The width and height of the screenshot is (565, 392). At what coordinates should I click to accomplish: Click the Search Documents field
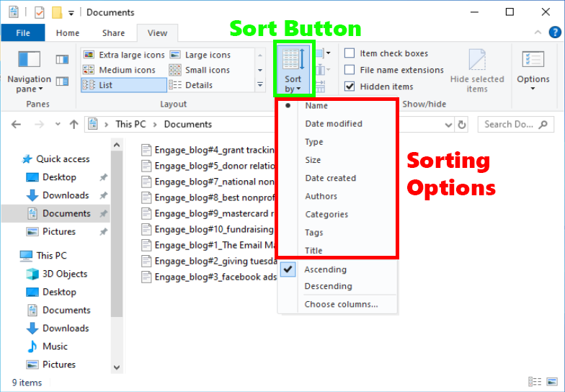point(516,125)
